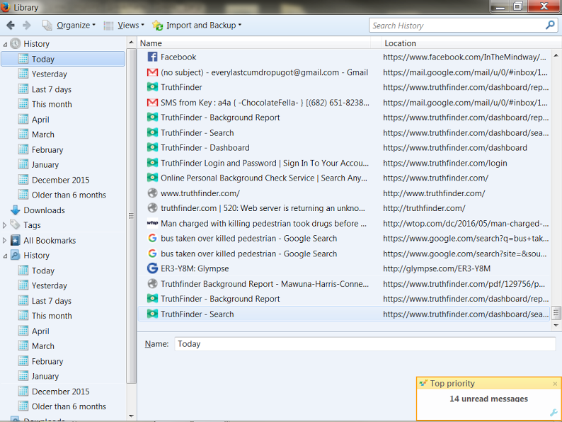Sort by the Location column header
562x422 pixels.
(x=471, y=43)
